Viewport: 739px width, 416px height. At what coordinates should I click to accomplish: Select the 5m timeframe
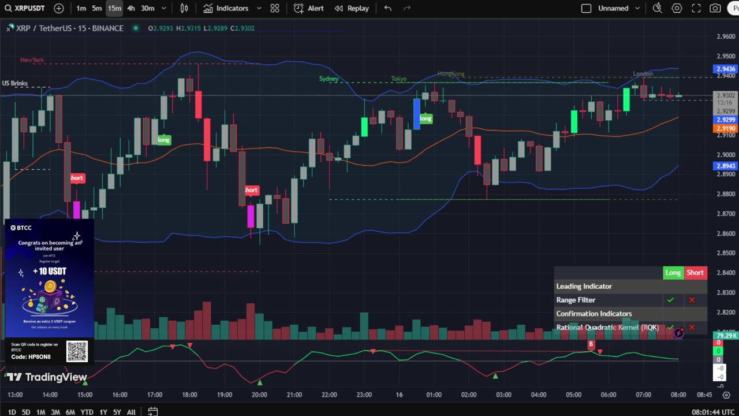(97, 8)
